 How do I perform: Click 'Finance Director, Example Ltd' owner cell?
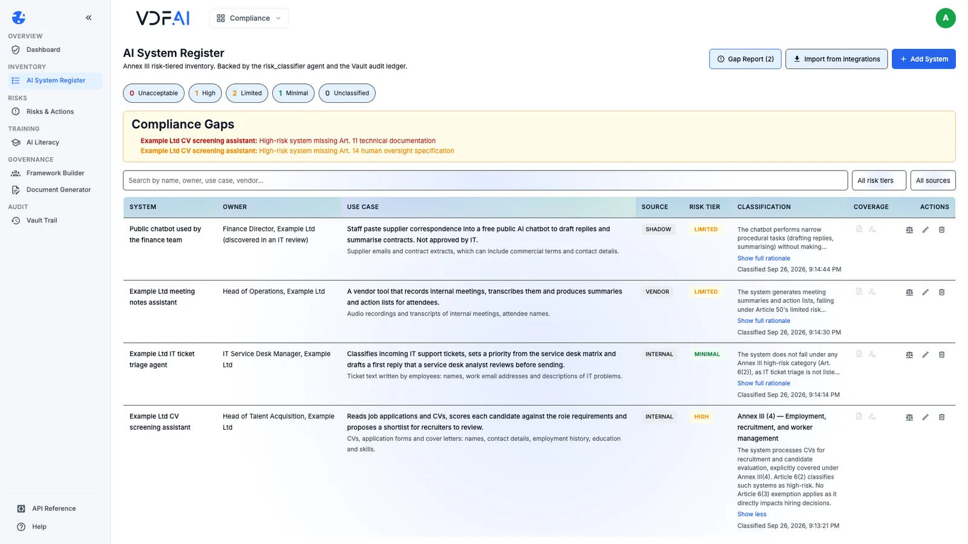pos(269,235)
